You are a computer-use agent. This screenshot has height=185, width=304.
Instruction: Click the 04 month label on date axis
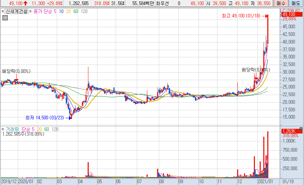(80, 182)
